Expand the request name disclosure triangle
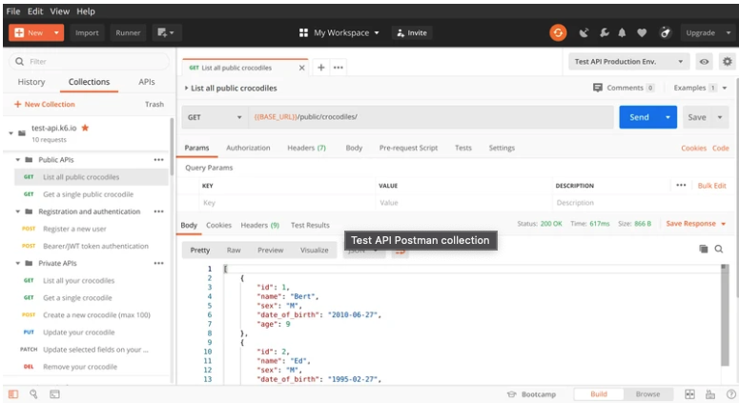The image size is (739, 403). tap(186, 88)
